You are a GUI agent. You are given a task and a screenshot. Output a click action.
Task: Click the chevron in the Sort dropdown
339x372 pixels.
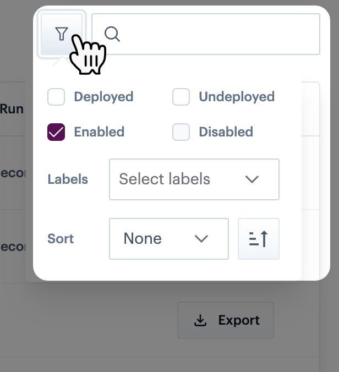click(201, 239)
